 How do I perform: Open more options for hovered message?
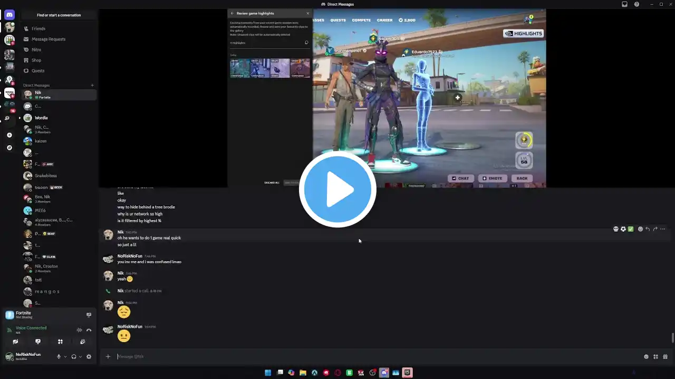(x=663, y=229)
